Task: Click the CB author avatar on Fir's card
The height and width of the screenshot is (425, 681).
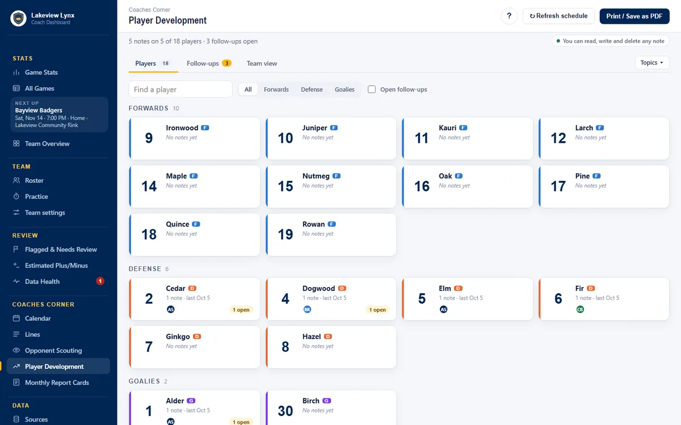Action: click(580, 309)
